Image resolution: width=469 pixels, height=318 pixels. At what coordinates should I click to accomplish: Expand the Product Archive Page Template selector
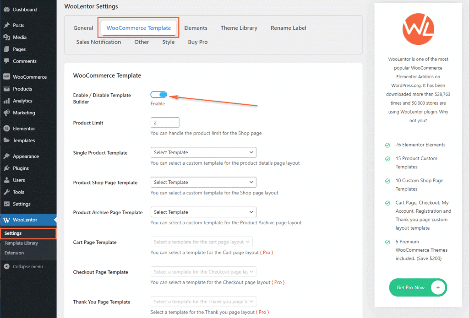pyautogui.click(x=203, y=211)
